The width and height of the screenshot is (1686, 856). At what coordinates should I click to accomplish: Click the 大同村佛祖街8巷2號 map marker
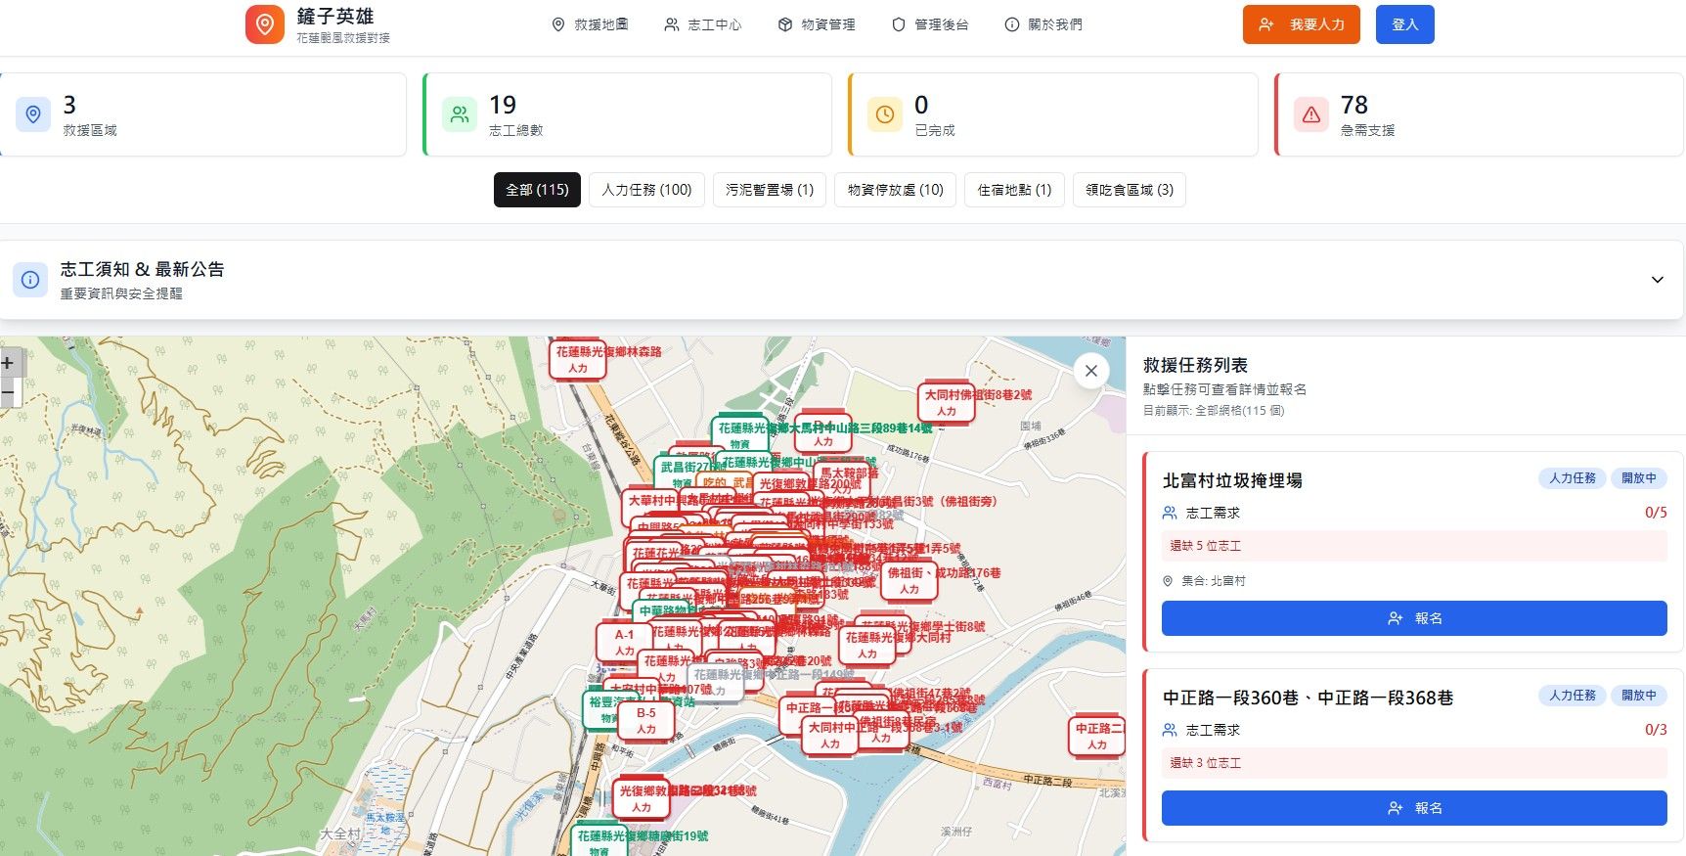pyautogui.click(x=947, y=403)
